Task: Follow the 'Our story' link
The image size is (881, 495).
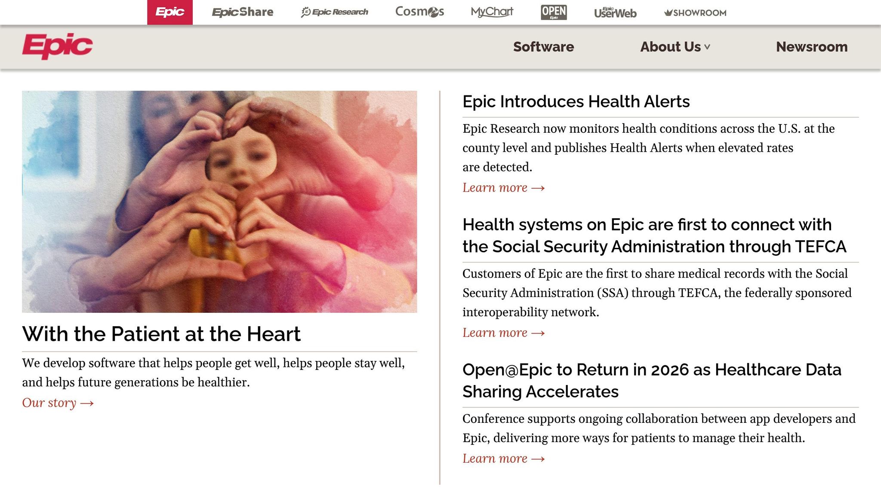Action: 58,403
